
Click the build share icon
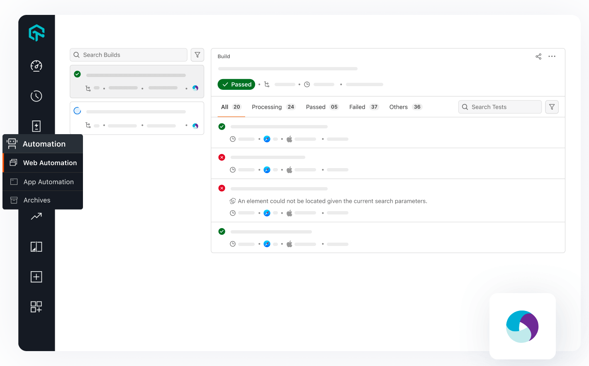coord(538,56)
